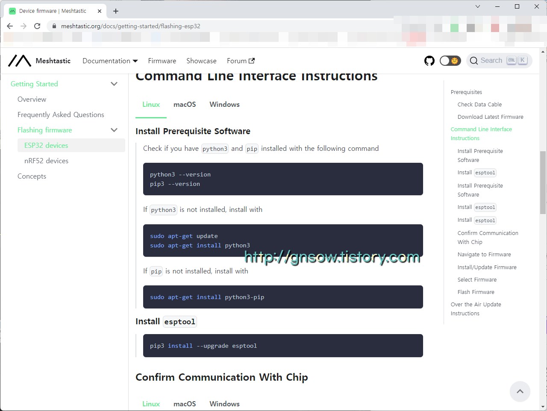Go back with the browser back arrow
The image size is (547, 411).
click(10, 26)
